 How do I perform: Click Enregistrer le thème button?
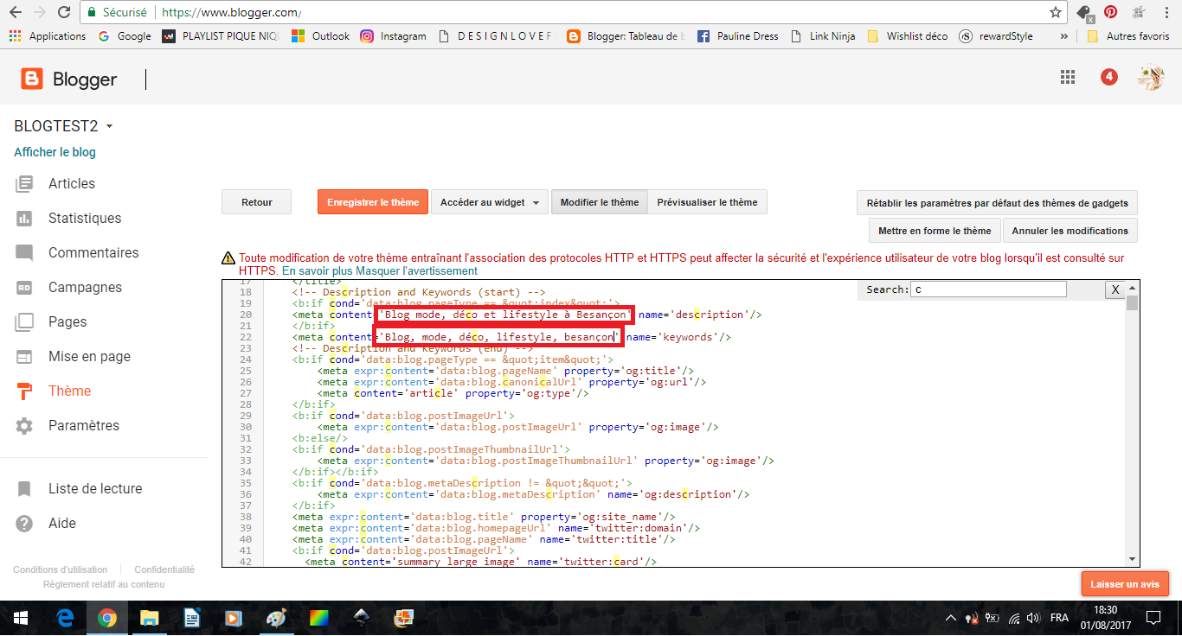[373, 202]
